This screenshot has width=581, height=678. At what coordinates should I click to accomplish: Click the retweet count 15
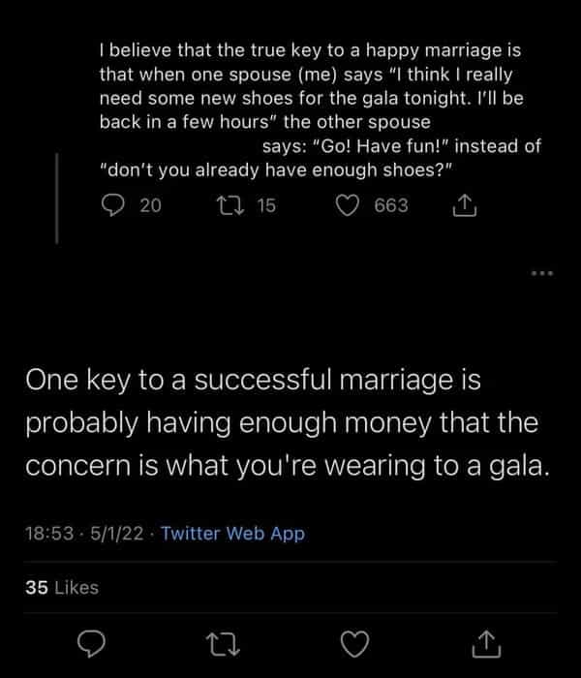pyautogui.click(x=267, y=205)
